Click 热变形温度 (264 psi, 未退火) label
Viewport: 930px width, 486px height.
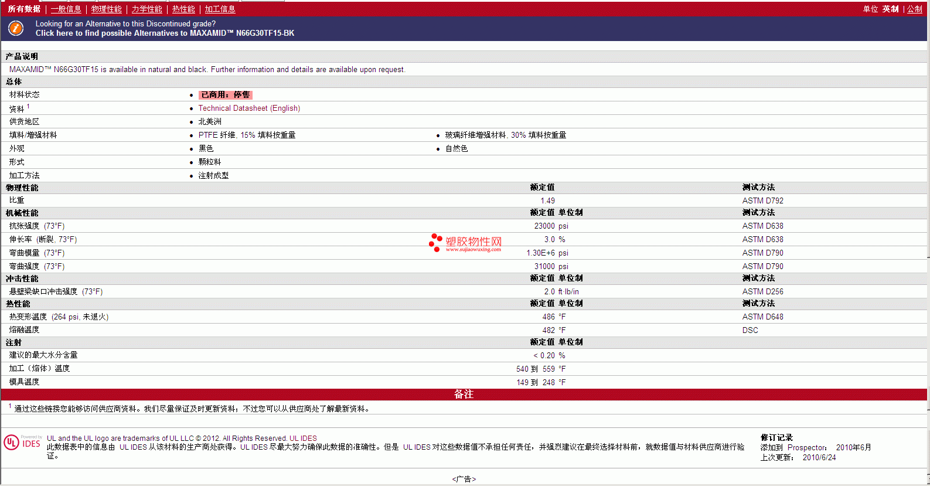pyautogui.click(x=59, y=317)
